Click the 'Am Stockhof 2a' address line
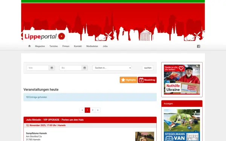 pyautogui.click(x=34, y=136)
